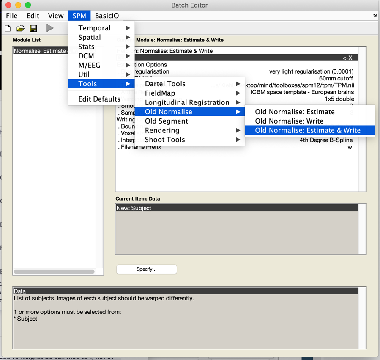Expand Shoot Tools submenu

[x=189, y=140]
